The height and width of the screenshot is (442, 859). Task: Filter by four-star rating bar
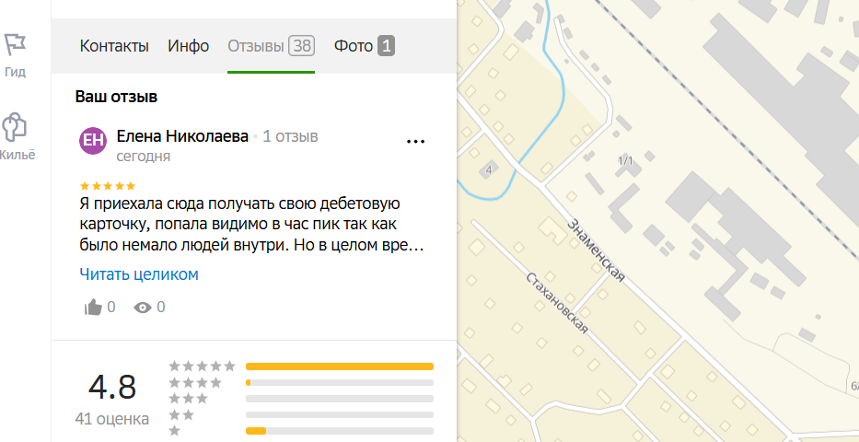(340, 382)
